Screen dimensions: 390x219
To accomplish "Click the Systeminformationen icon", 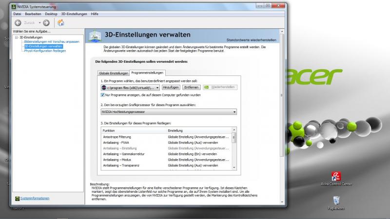I will tap(17, 199).
